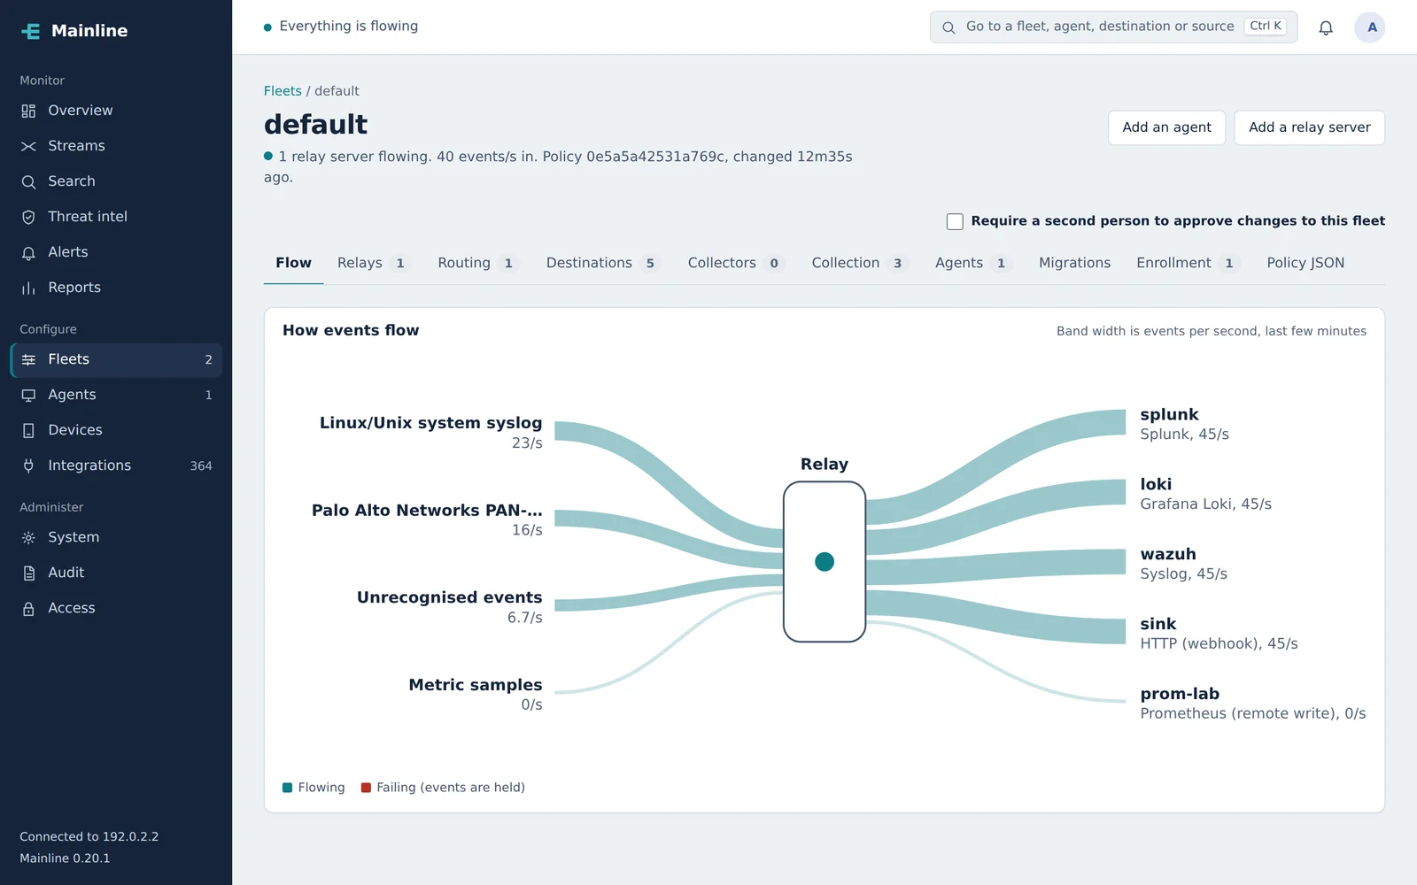Image resolution: width=1417 pixels, height=885 pixels.
Task: Open Audit in the sidebar
Action: pyautogui.click(x=116, y=573)
